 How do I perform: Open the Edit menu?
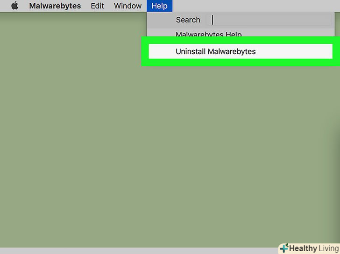pos(97,6)
